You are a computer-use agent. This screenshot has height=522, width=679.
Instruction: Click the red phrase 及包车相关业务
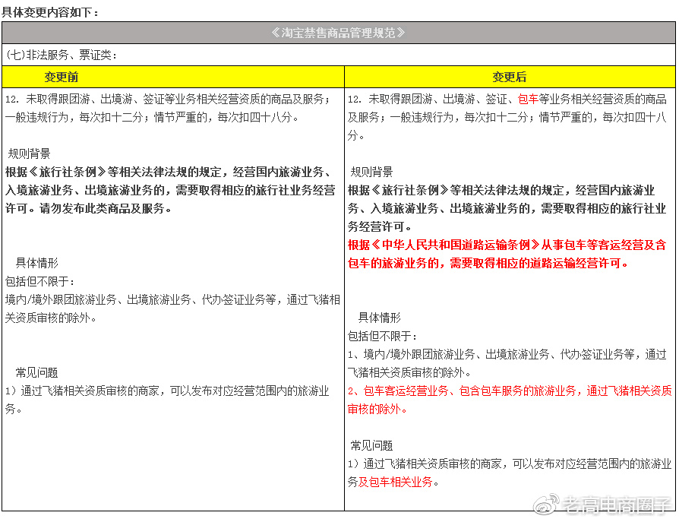tap(396, 482)
